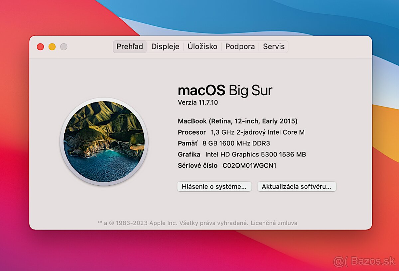Viewport: 399px width, 271px height.
Task: Click the Pamäť label
Action: click(x=188, y=143)
